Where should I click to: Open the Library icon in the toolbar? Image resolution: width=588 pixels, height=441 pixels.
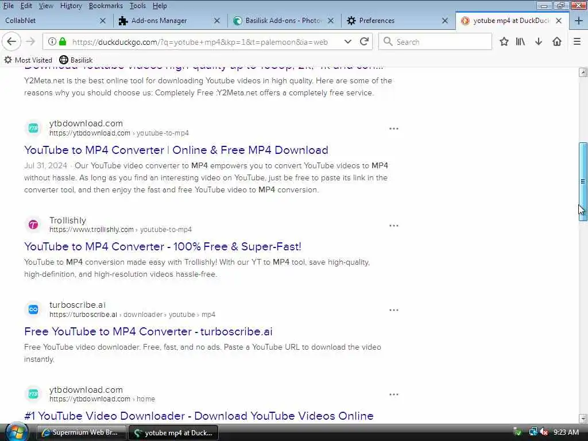point(520,41)
